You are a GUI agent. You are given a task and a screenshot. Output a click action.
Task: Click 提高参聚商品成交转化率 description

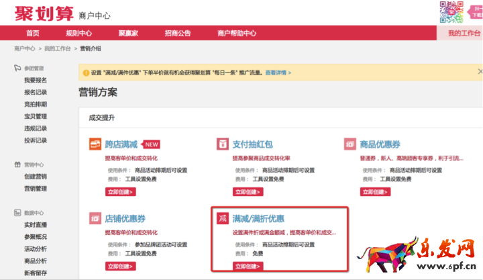click(x=261, y=158)
